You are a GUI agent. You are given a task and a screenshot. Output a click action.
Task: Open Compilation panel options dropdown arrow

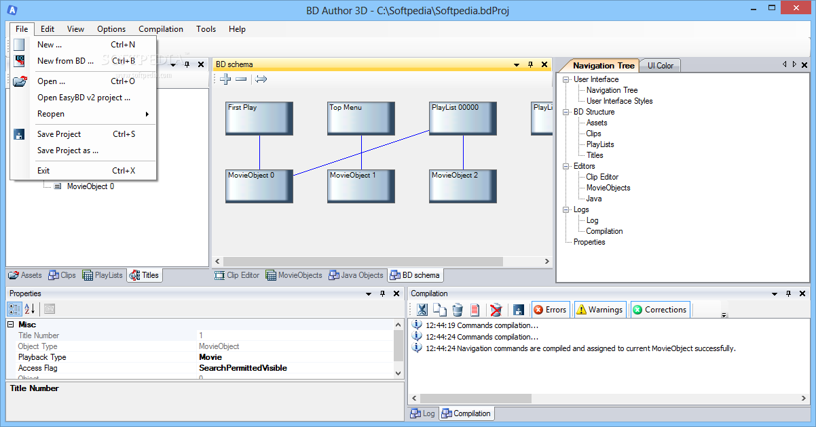775,294
